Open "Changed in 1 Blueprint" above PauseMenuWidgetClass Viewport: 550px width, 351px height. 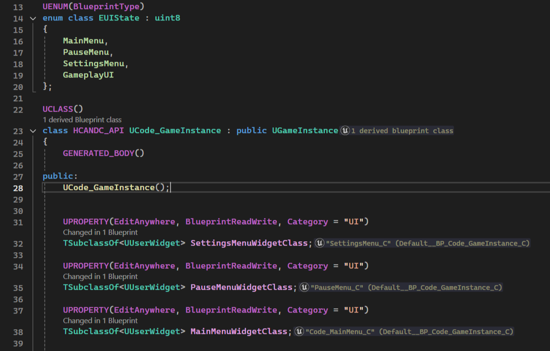pyautogui.click(x=100, y=276)
